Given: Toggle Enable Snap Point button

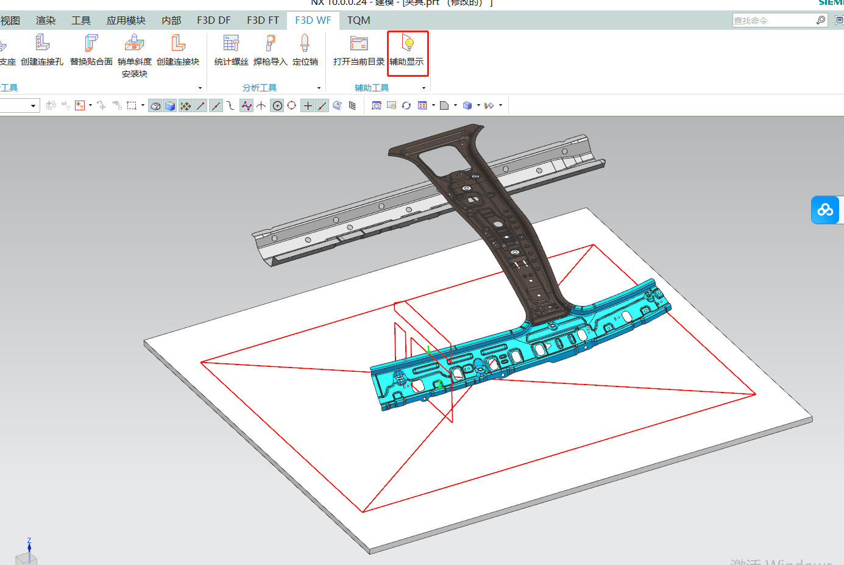Looking at the screenshot, I should (x=186, y=105).
